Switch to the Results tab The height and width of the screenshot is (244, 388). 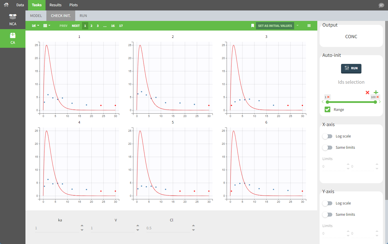point(55,5)
